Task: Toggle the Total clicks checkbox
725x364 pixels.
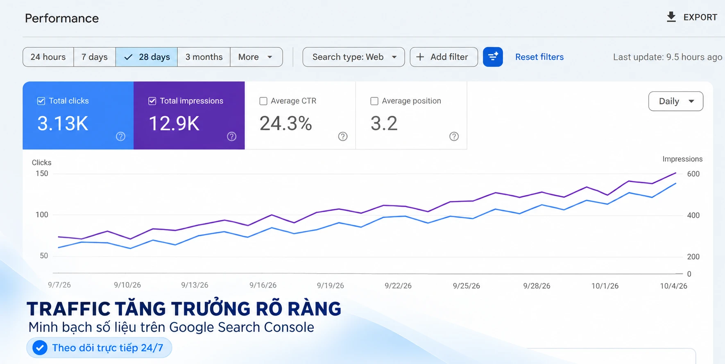Action: 41,101
